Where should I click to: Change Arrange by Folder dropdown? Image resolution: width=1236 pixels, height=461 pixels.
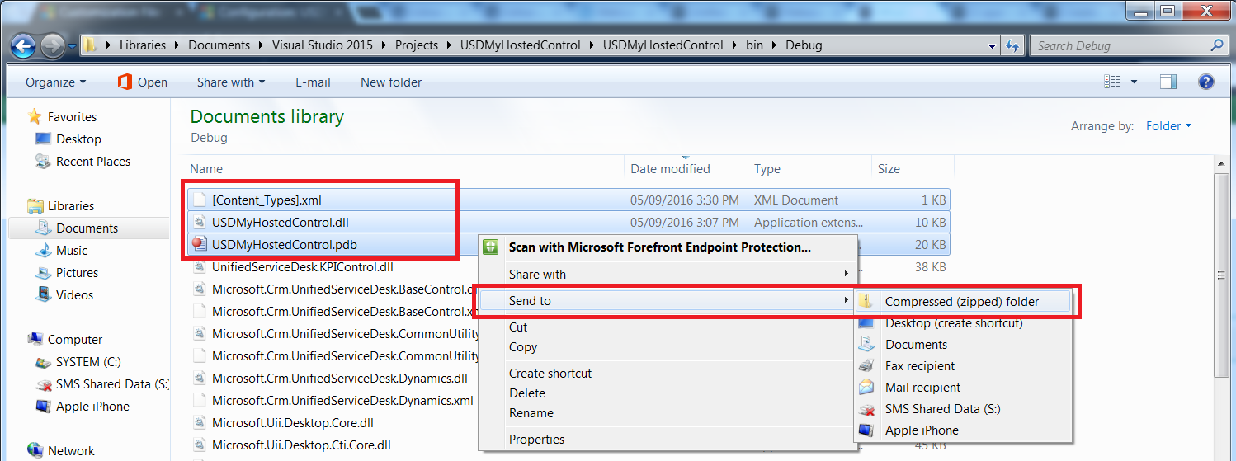1168,126
